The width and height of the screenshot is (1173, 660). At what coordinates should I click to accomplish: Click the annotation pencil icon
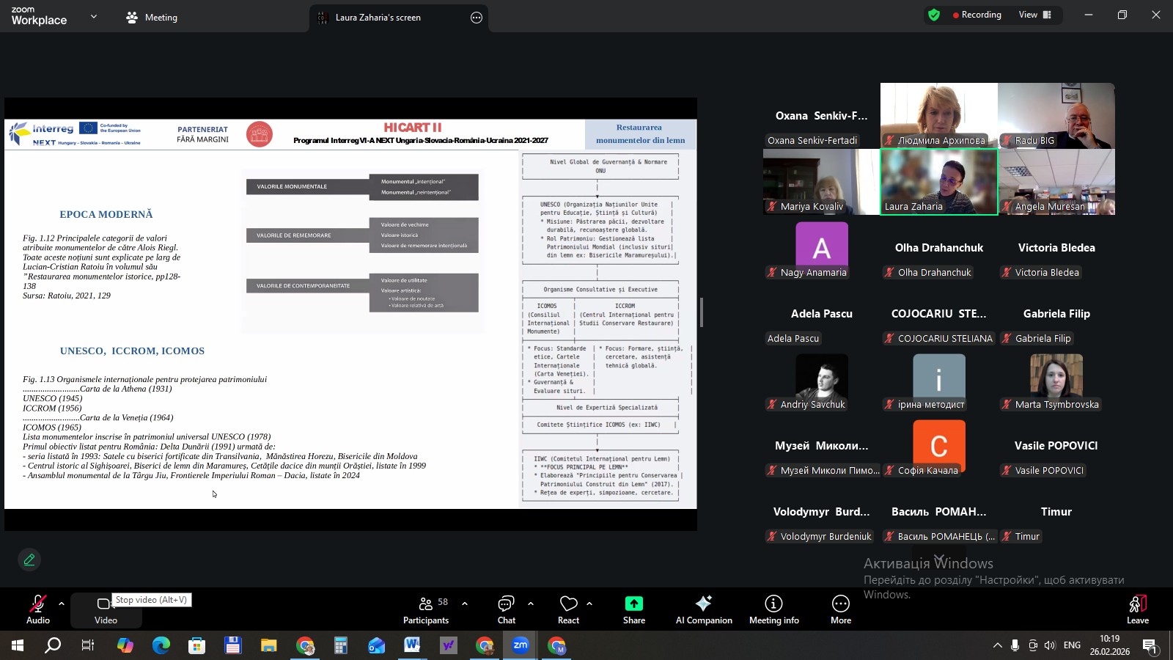29,560
